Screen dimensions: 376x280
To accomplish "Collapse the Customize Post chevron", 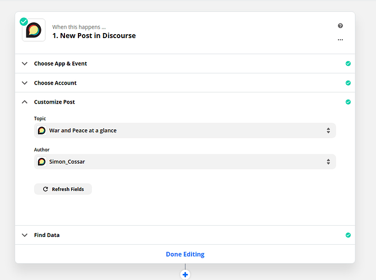I will click(x=25, y=102).
